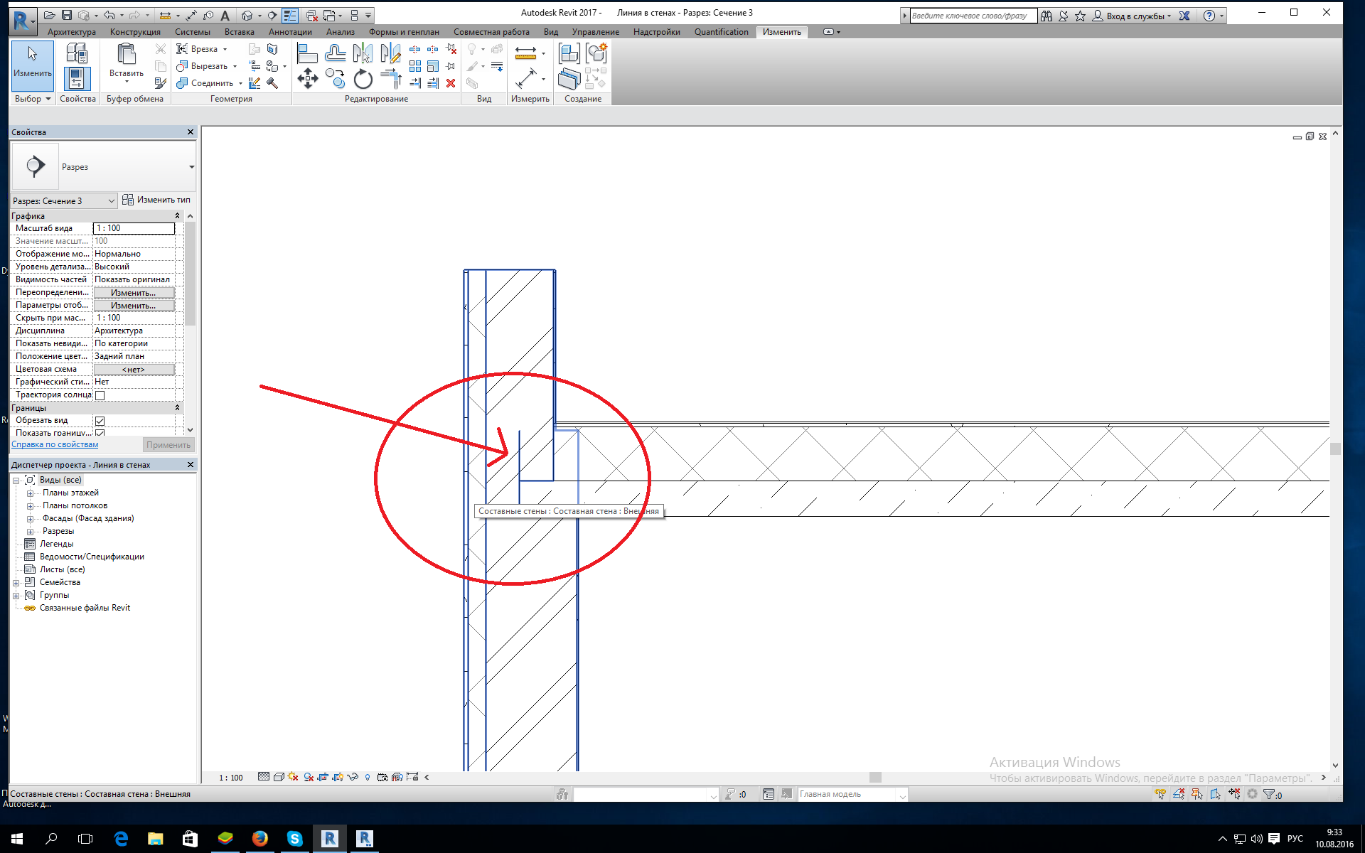Image resolution: width=1365 pixels, height=853 pixels.
Task: Select the Modify arrow tool
Action: point(33,65)
